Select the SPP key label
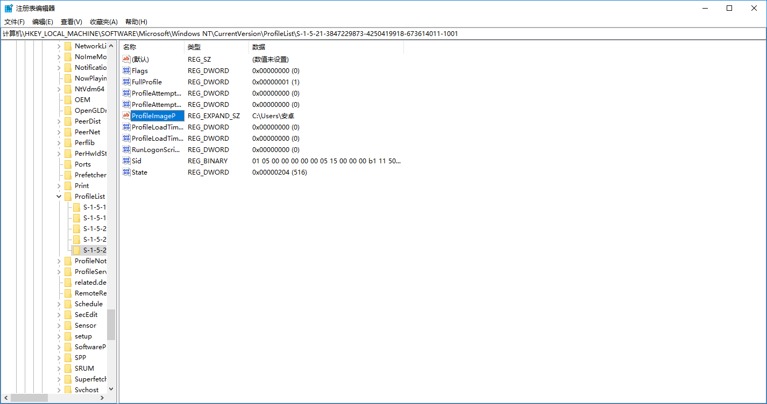767x404 pixels. coord(80,357)
